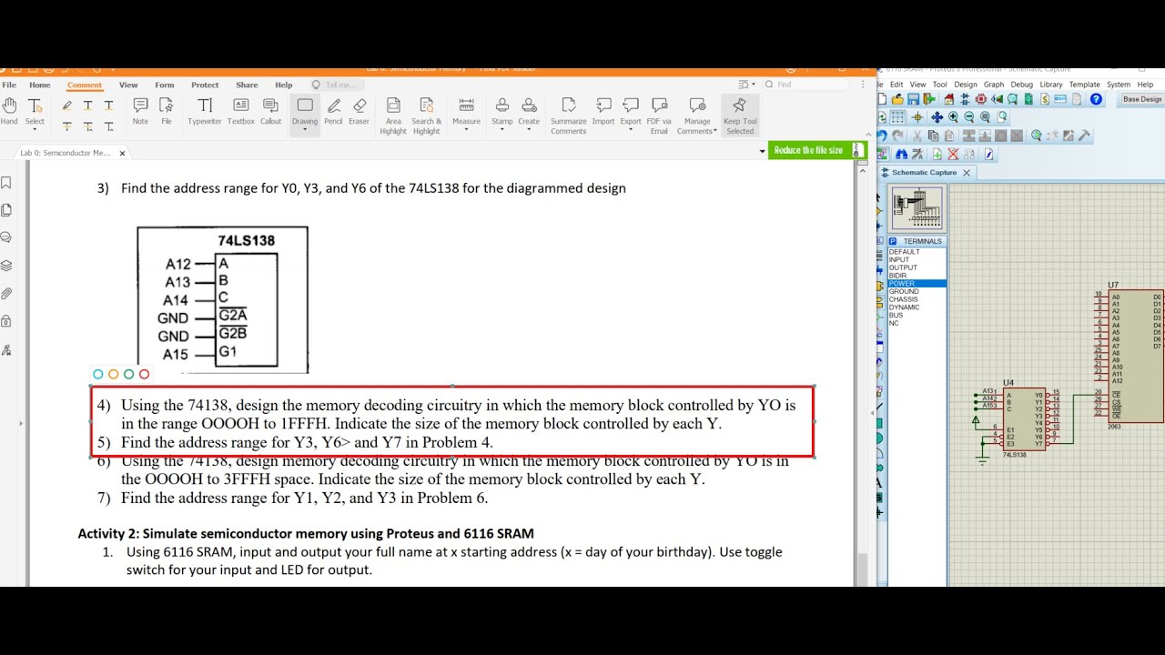Open the Base Design dropdown in Proteus
The height and width of the screenshot is (655, 1165).
1142,99
